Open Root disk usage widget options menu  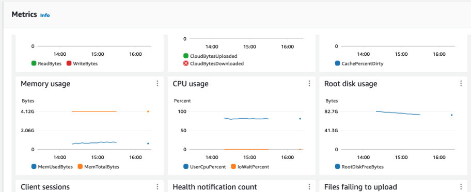(x=461, y=84)
